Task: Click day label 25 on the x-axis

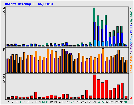Action: [102, 102]
